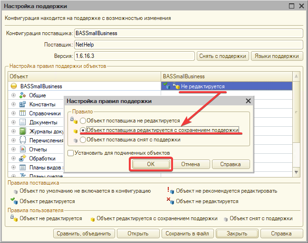The width and height of the screenshot is (308, 243).
Task: Expand the Общие tree node
Action: pos(13,95)
